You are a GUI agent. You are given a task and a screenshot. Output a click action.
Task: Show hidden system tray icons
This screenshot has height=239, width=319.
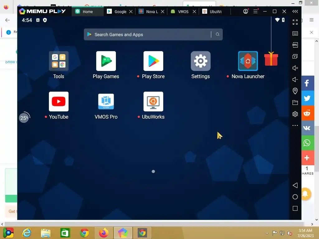(x=267, y=233)
